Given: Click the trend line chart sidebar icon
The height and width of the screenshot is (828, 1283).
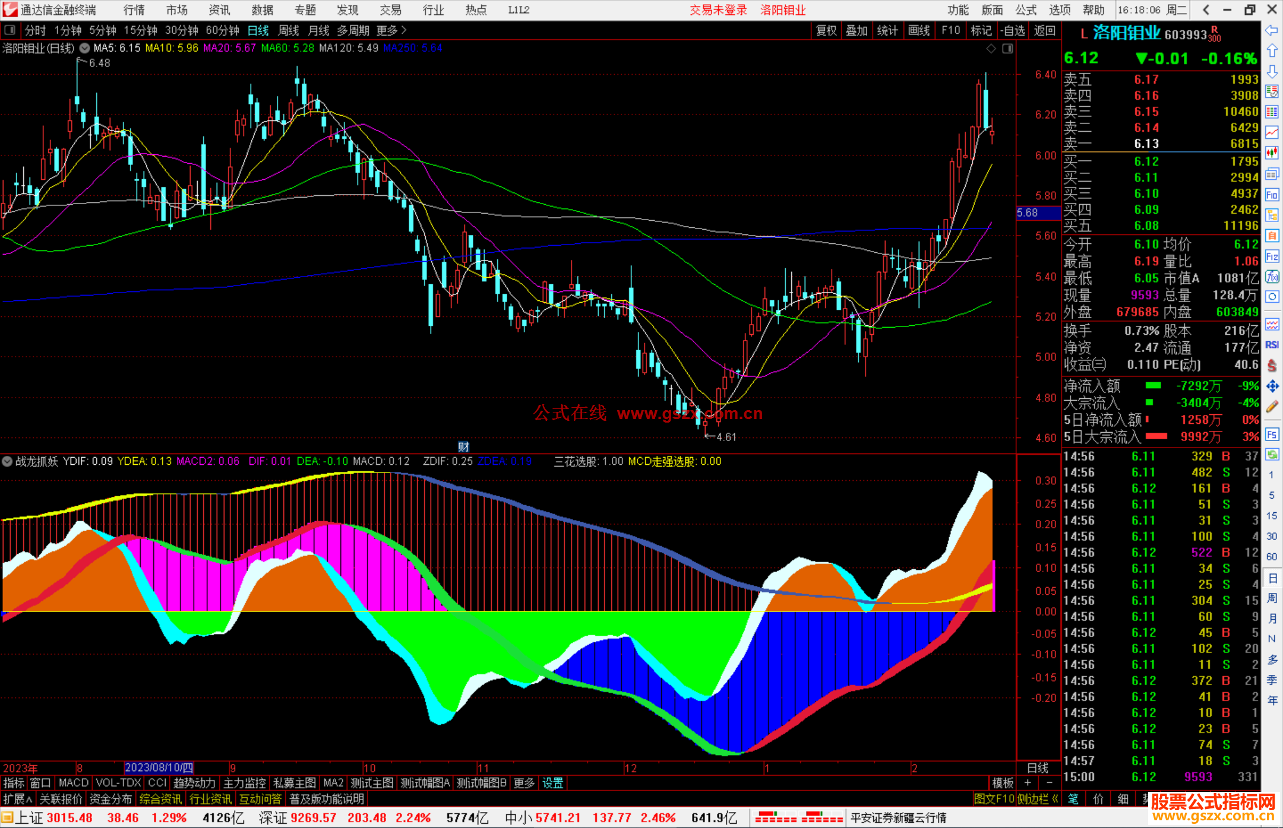Looking at the screenshot, I should [1272, 132].
